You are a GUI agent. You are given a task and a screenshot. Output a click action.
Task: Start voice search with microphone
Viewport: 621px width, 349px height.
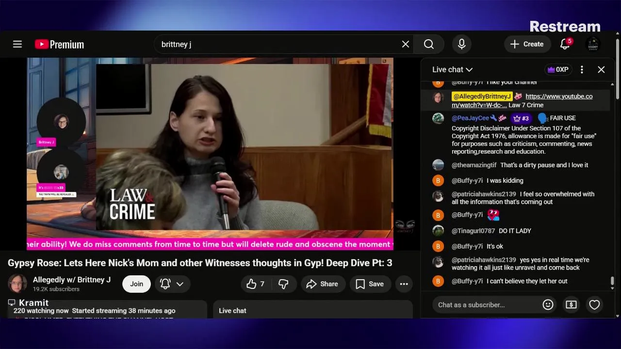coord(462,44)
